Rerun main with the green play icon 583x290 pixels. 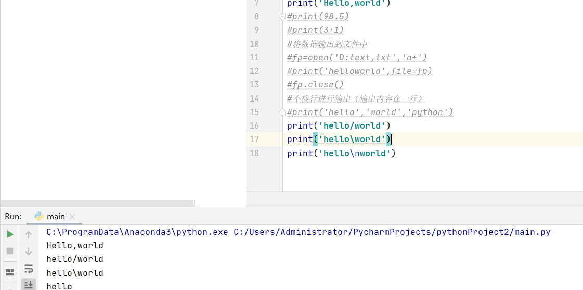coord(10,234)
